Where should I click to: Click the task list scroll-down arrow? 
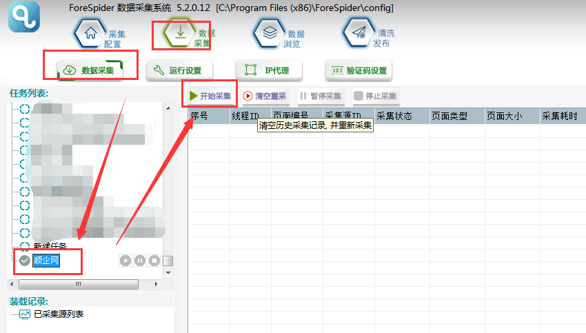pos(168,273)
